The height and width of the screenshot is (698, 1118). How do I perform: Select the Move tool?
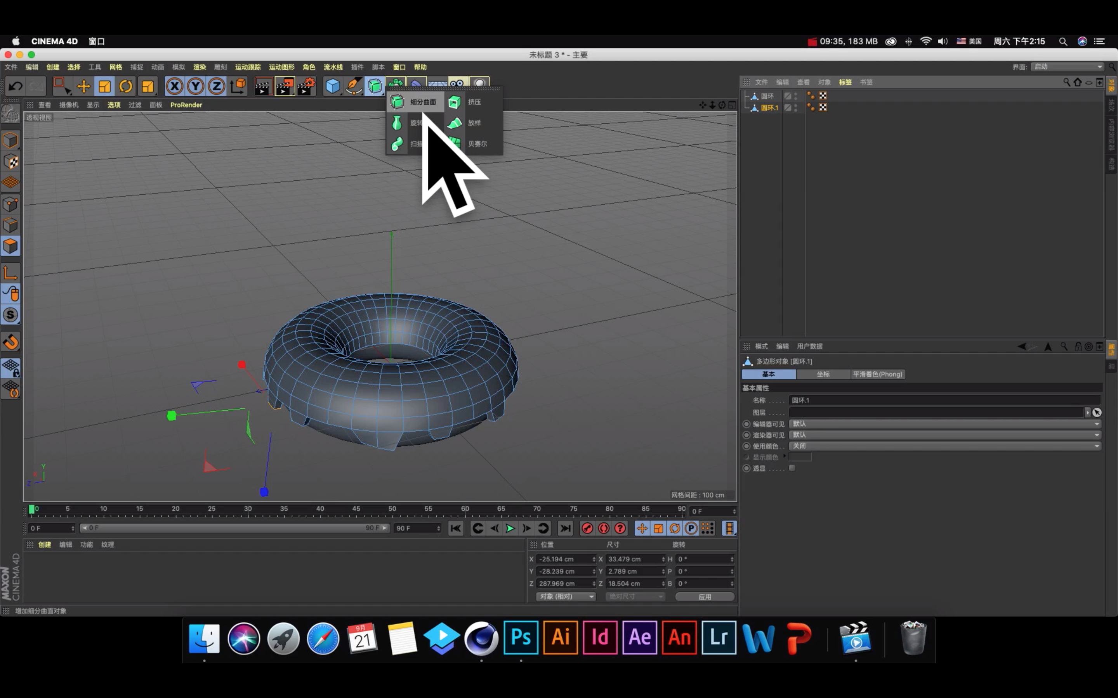[83, 86]
